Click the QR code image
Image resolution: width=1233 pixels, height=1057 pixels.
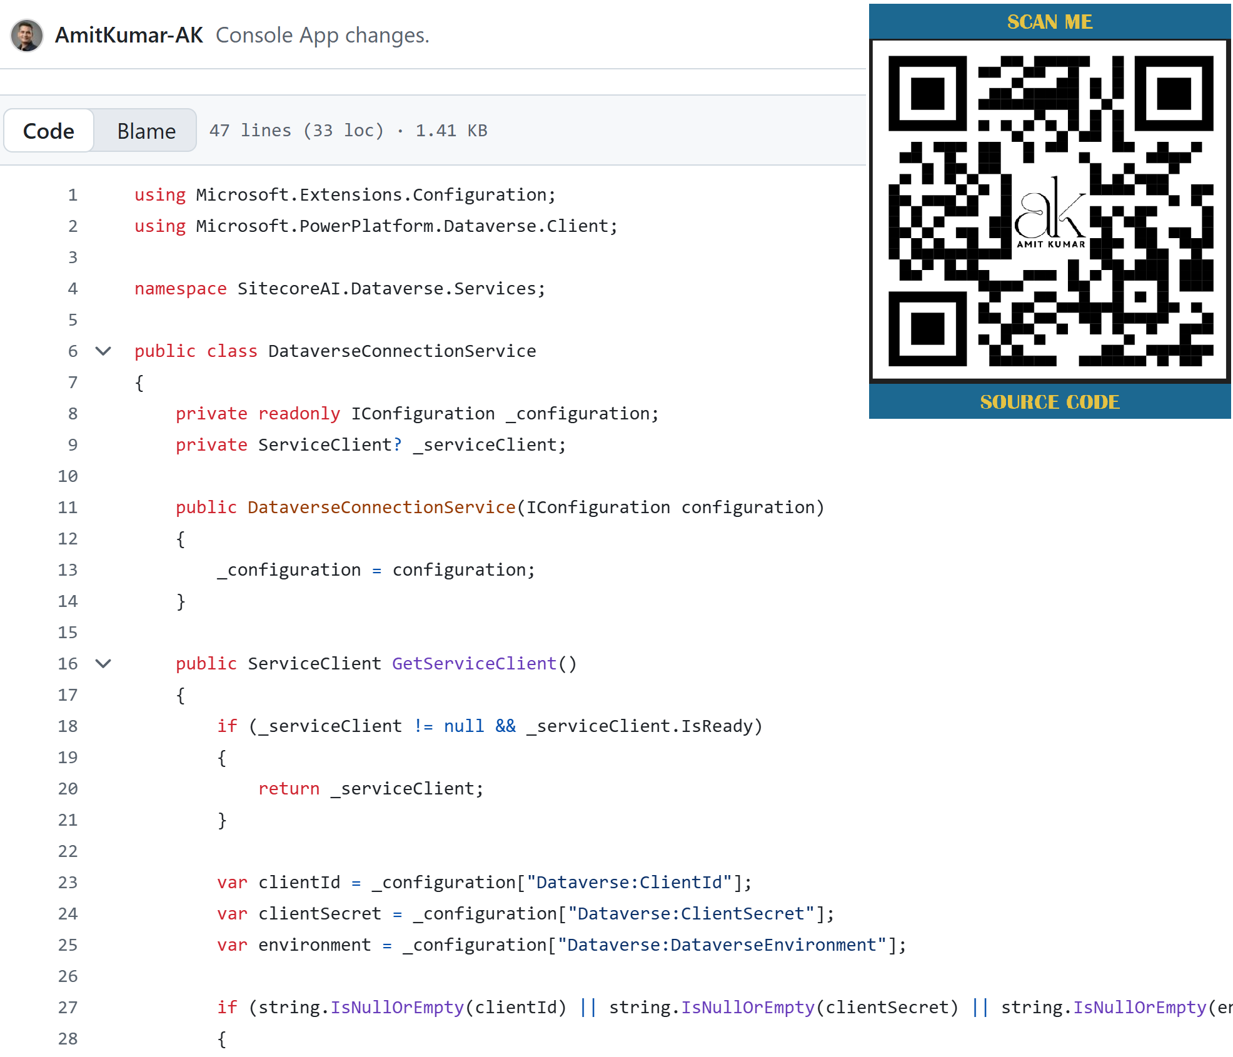tap(1050, 211)
